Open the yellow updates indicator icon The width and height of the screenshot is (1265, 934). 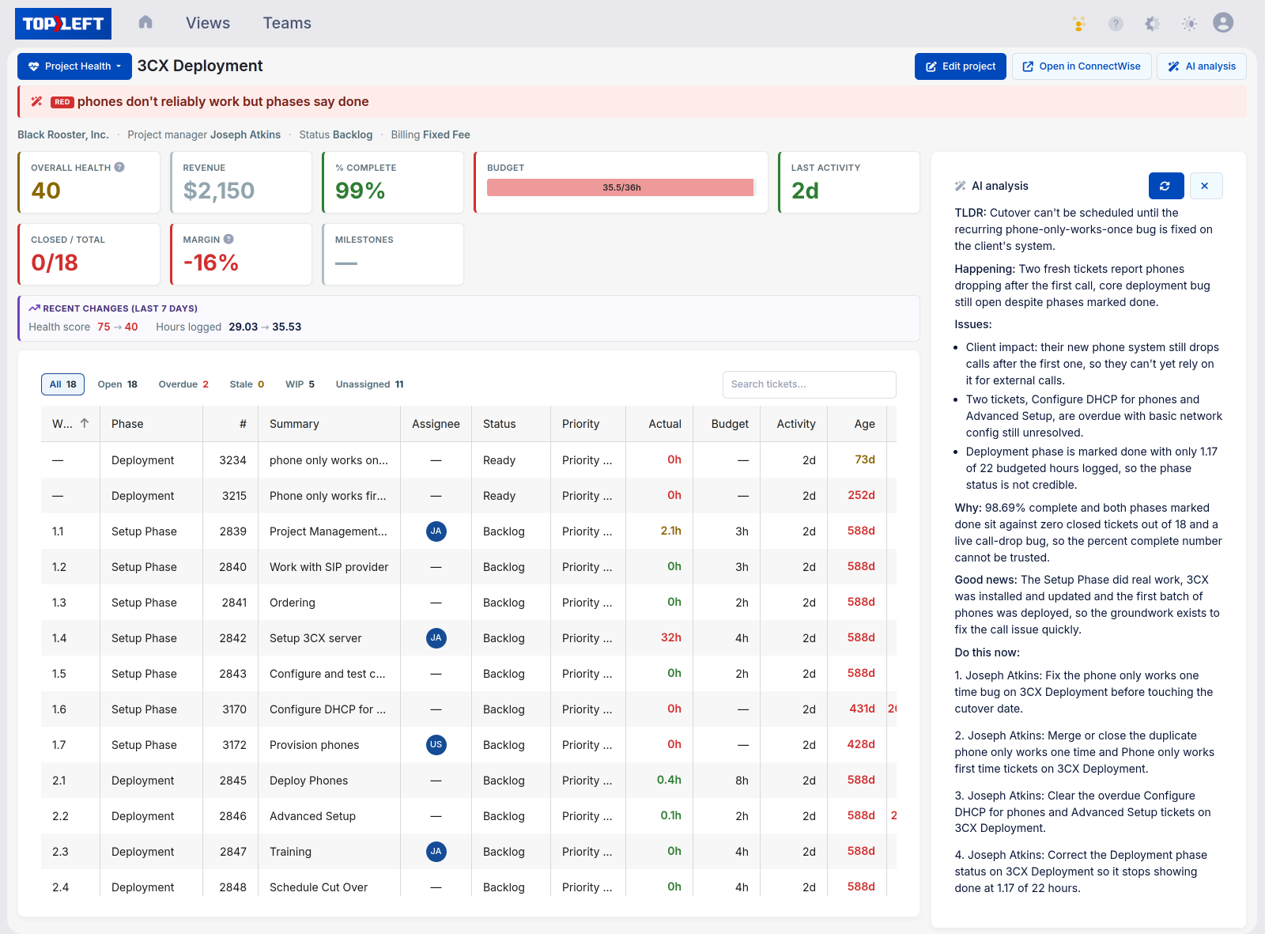1079,24
